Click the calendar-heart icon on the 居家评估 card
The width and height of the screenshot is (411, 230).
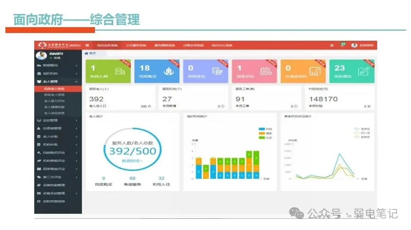click(266, 71)
